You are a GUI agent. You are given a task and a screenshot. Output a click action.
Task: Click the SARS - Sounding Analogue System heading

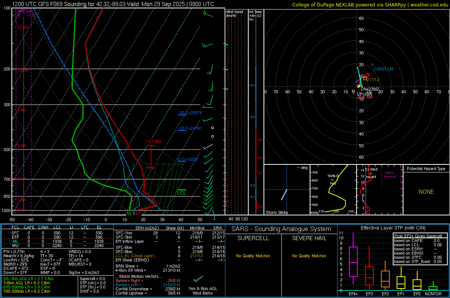(281, 229)
